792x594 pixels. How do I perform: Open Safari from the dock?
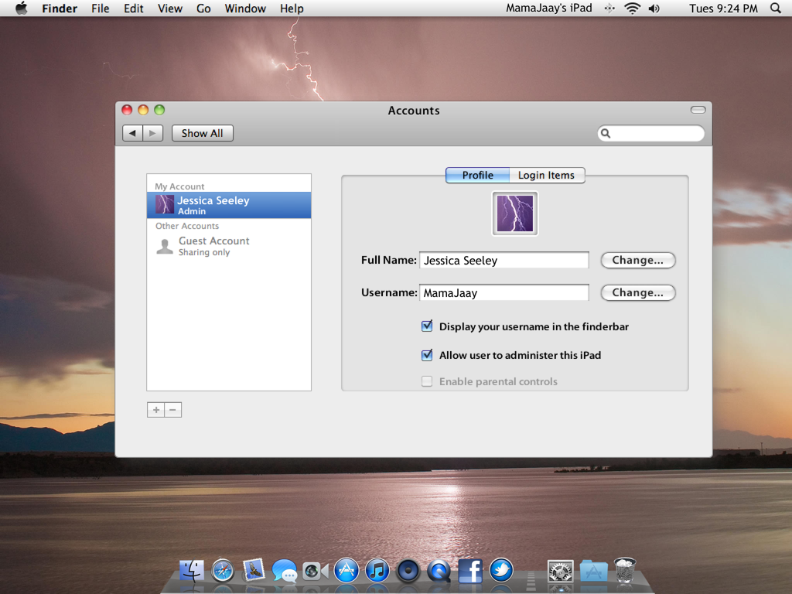tap(223, 571)
